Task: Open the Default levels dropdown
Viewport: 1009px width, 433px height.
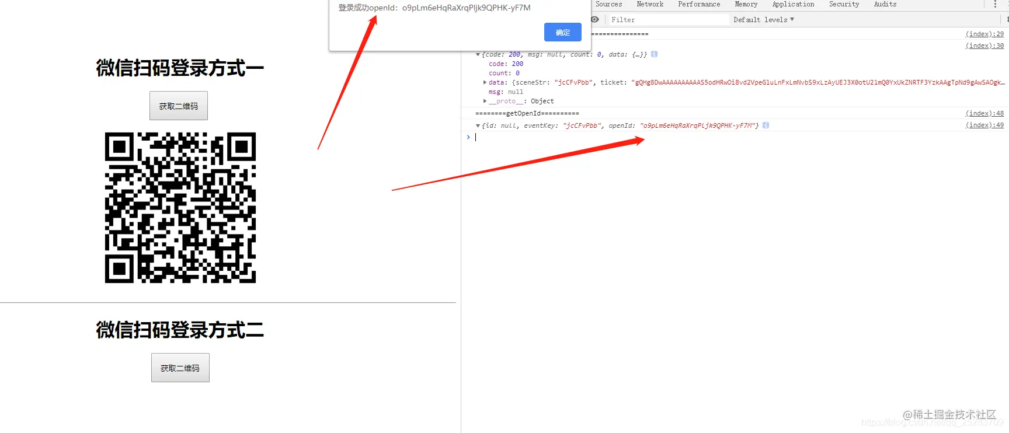Action: (x=763, y=20)
